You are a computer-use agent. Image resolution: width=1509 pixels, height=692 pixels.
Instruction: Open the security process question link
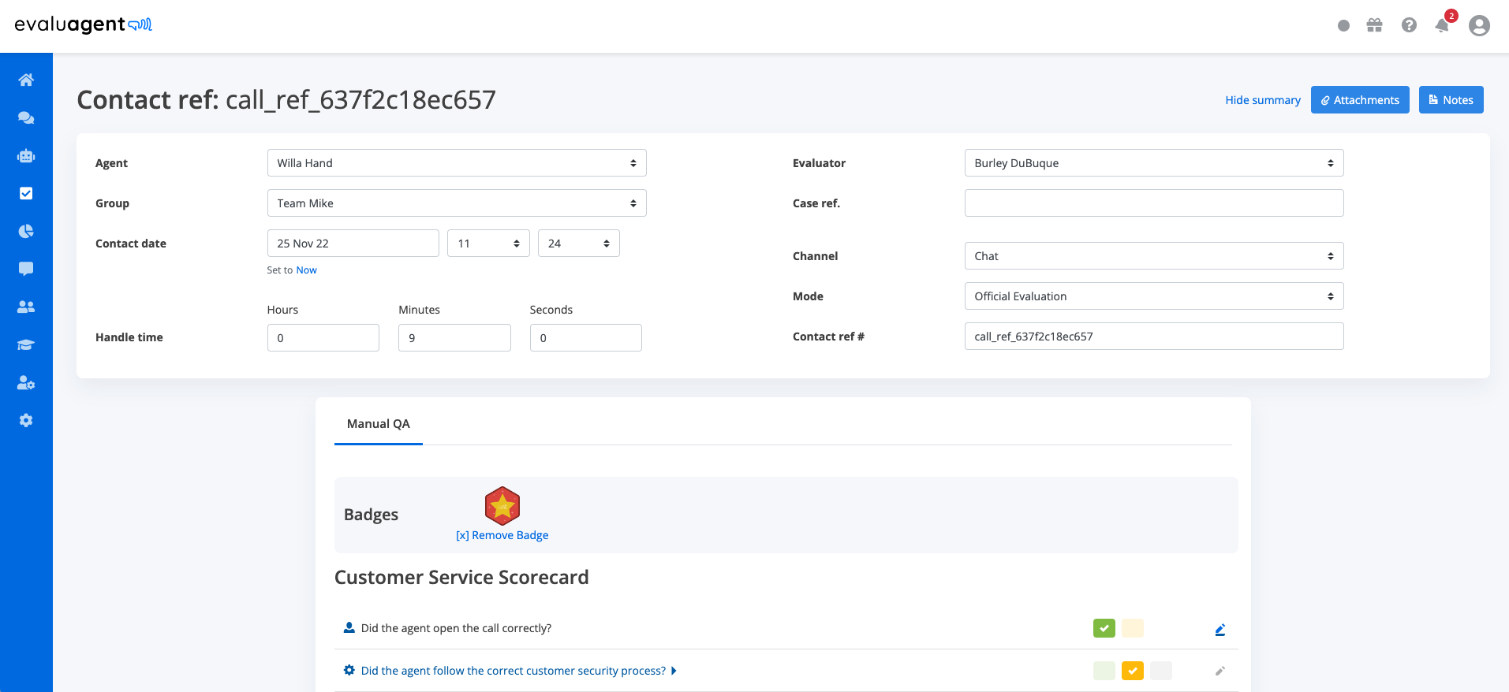click(x=513, y=671)
